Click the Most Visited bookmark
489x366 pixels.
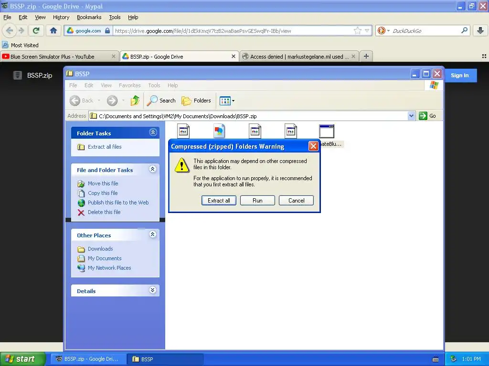click(x=20, y=45)
